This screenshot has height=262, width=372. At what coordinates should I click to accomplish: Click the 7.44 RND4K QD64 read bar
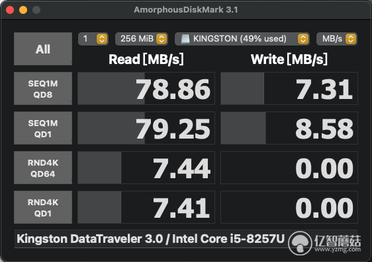coord(146,168)
